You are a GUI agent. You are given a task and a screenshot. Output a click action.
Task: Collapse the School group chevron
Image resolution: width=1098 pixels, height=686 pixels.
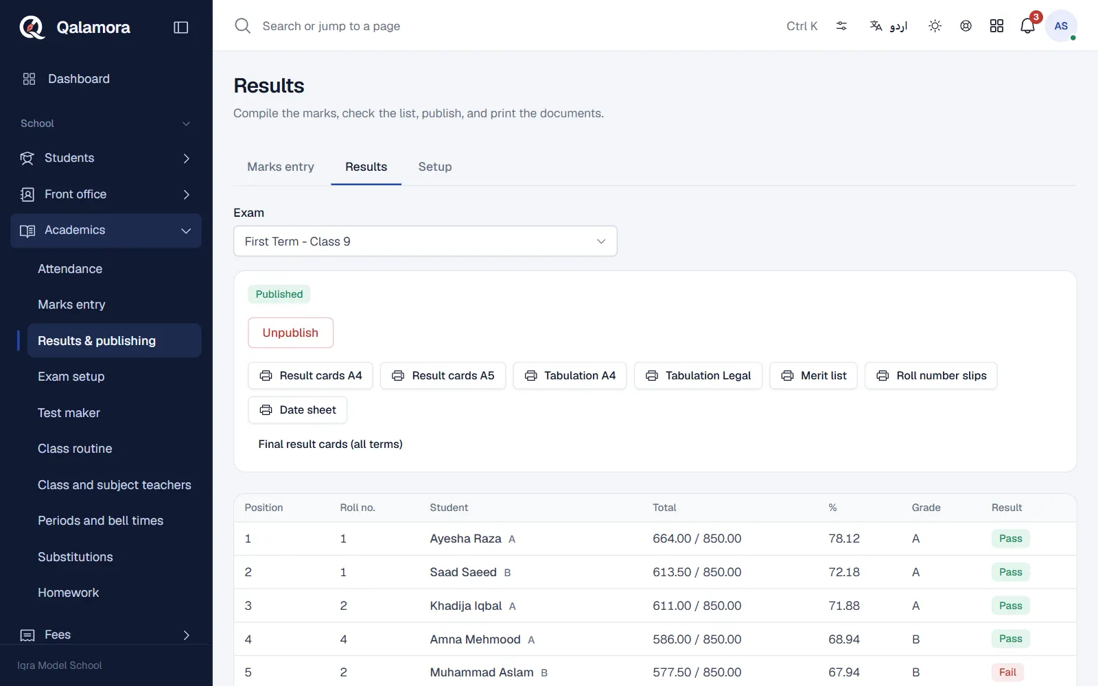[186, 123]
